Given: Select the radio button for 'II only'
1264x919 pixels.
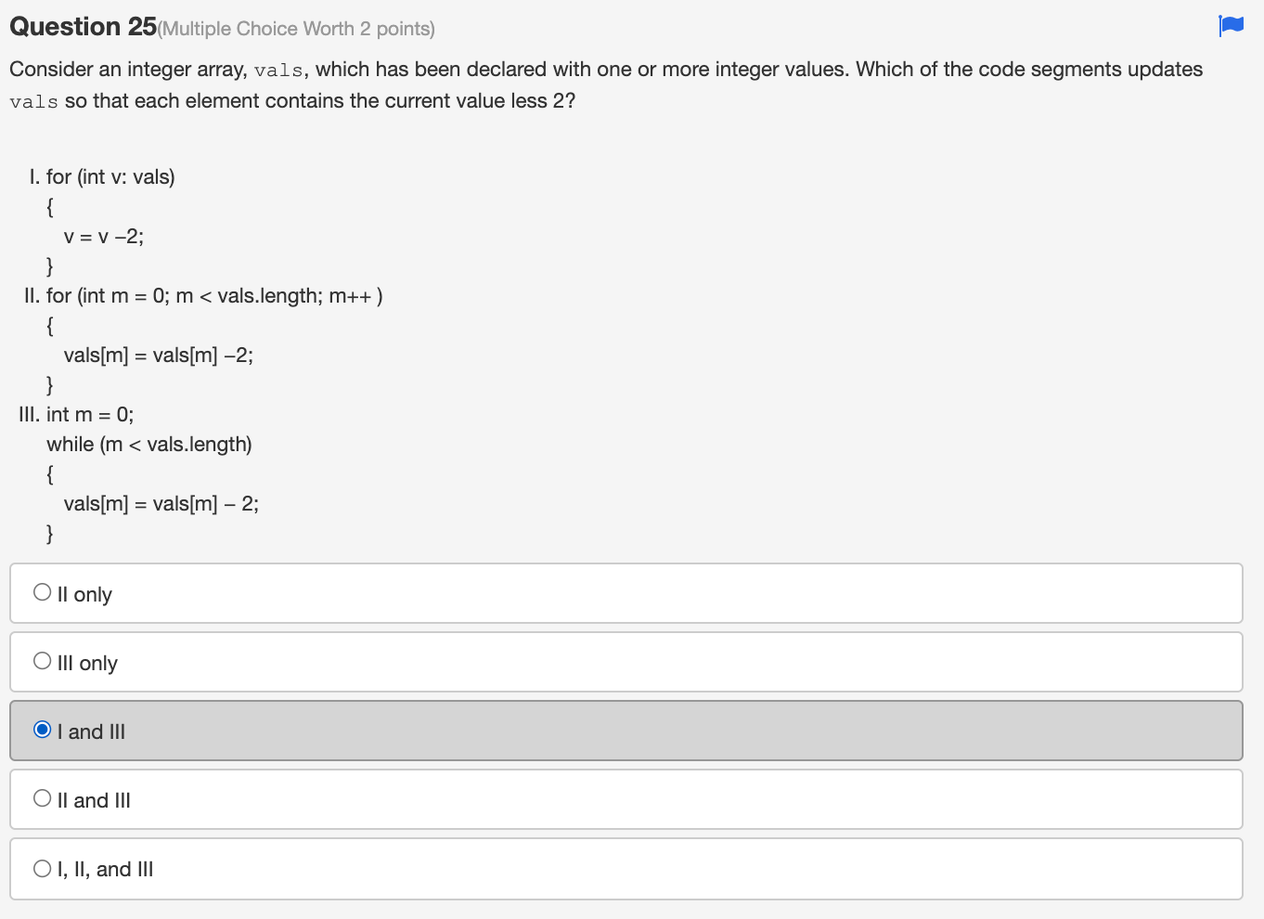Looking at the screenshot, I should coord(42,590).
